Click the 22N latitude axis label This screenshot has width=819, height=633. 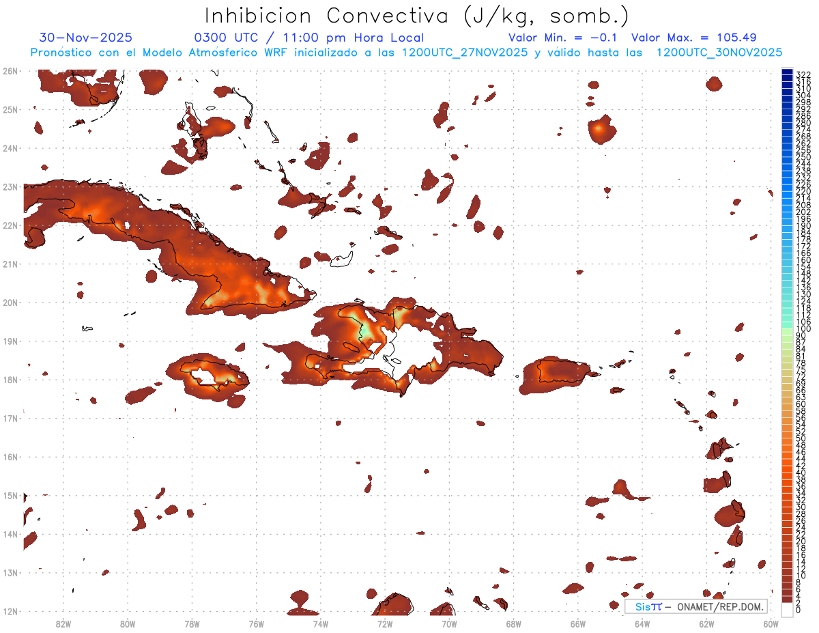coord(10,225)
